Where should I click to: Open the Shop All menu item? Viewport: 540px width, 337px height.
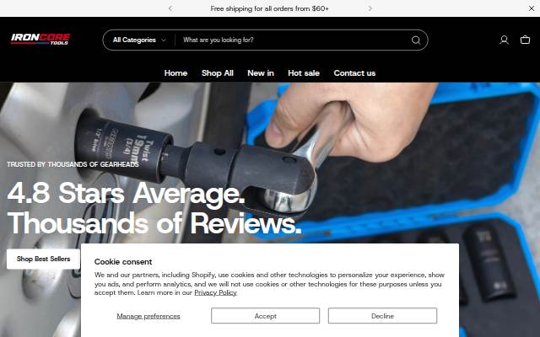point(218,73)
